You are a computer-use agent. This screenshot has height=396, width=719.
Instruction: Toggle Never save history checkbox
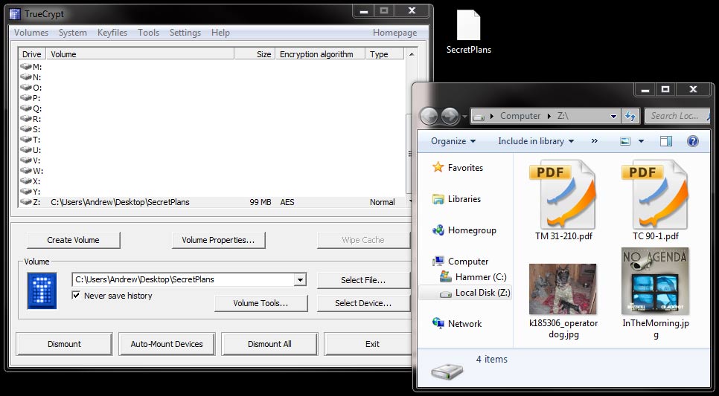76,295
